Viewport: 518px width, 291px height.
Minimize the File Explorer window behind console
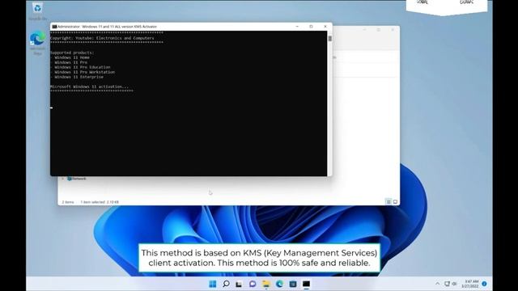pyautogui.click(x=365, y=30)
